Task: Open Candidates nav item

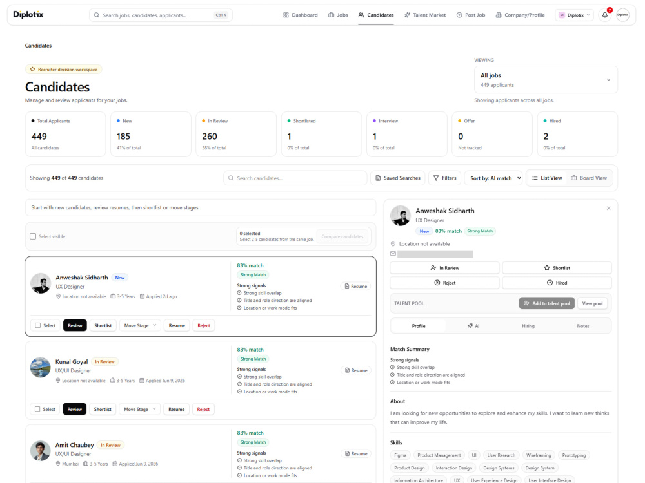Action: 376,15
